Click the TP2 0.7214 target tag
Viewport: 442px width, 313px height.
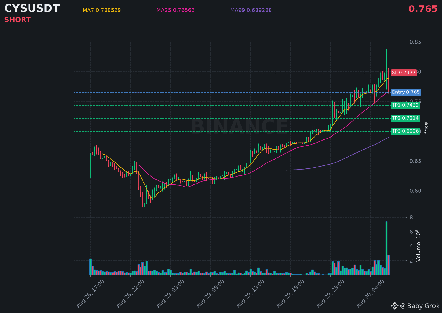tap(405, 118)
